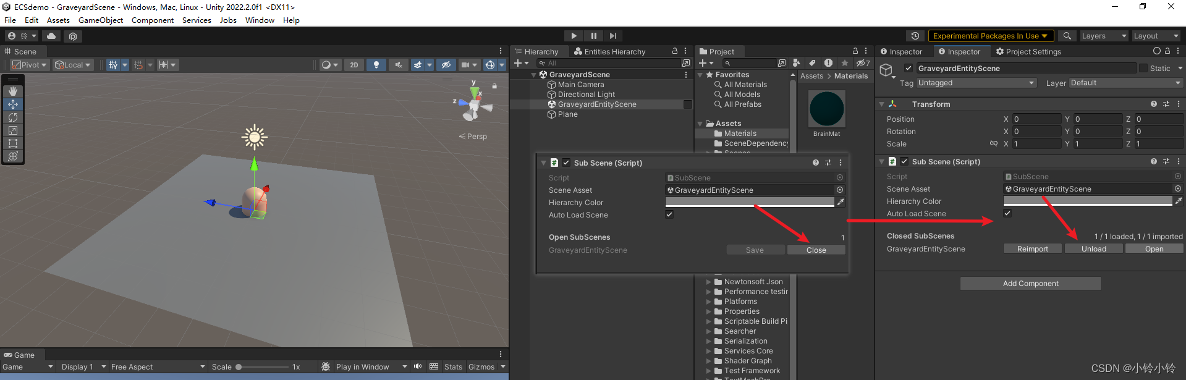Viewport: 1186px width, 380px height.
Task: Open the Scene effects dropdown arrow
Action: click(x=429, y=65)
